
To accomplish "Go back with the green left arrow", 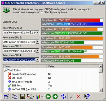I will 48,96.
